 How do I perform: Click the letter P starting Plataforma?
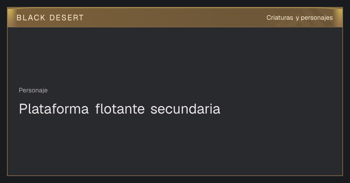[23, 109]
